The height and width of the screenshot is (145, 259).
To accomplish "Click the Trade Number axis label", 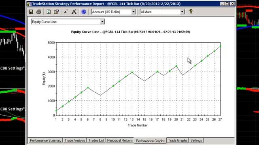I will pos(138,125).
